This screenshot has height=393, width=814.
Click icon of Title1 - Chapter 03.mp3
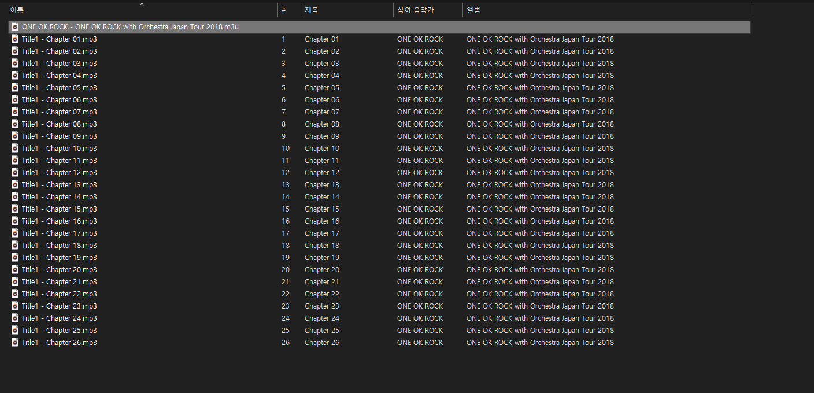15,64
